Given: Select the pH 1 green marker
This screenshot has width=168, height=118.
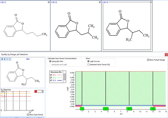Looking at the screenshot, I should click(82, 109).
